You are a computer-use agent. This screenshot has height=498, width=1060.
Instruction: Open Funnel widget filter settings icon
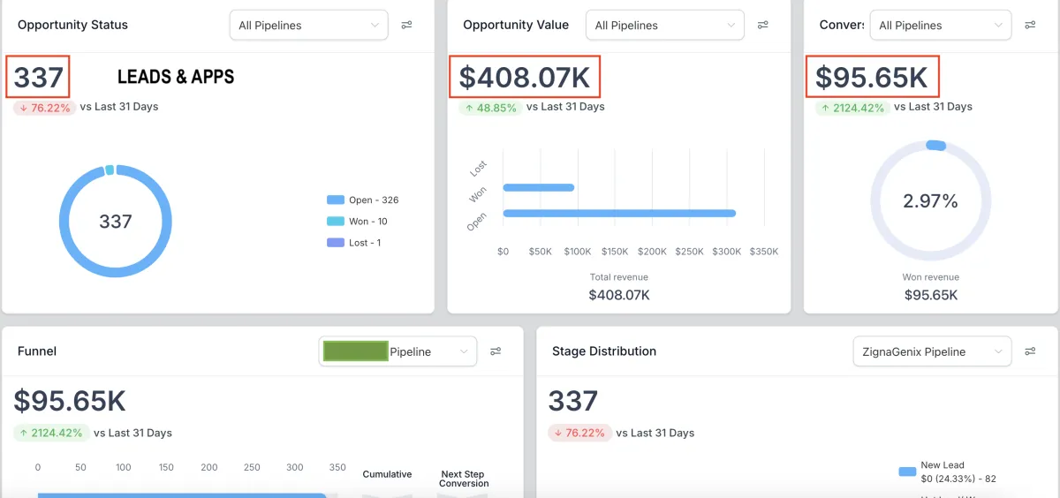tap(496, 351)
